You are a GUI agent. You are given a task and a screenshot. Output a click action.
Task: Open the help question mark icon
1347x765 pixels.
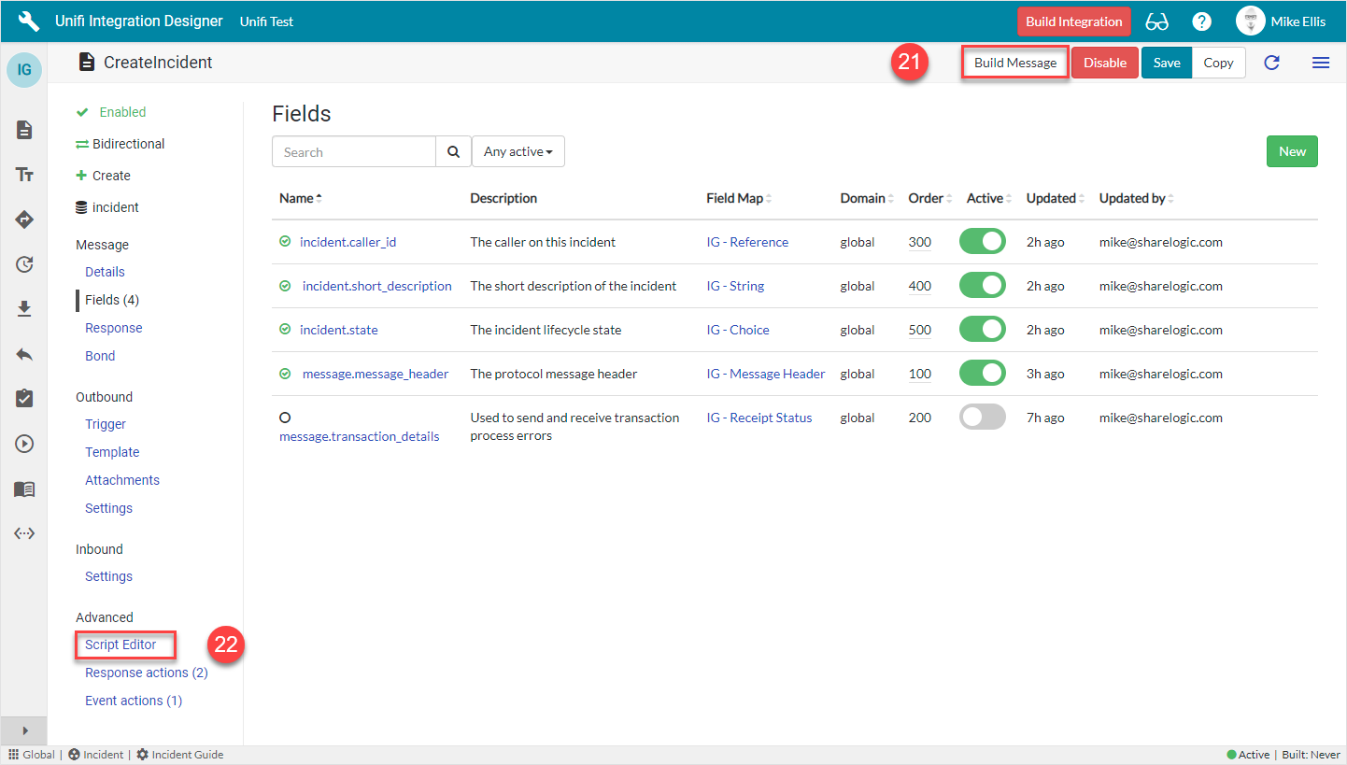pyautogui.click(x=1201, y=21)
